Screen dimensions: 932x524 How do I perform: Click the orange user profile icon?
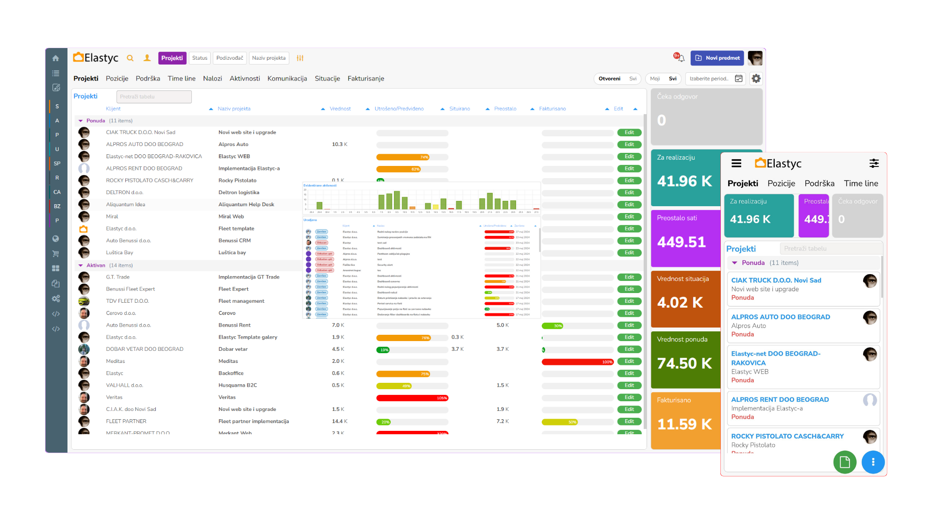pos(147,58)
